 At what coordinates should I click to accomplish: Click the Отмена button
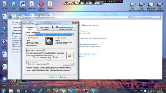[x=62, y=77]
